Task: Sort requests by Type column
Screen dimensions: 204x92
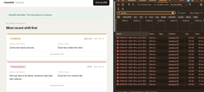Action: pos(163,34)
